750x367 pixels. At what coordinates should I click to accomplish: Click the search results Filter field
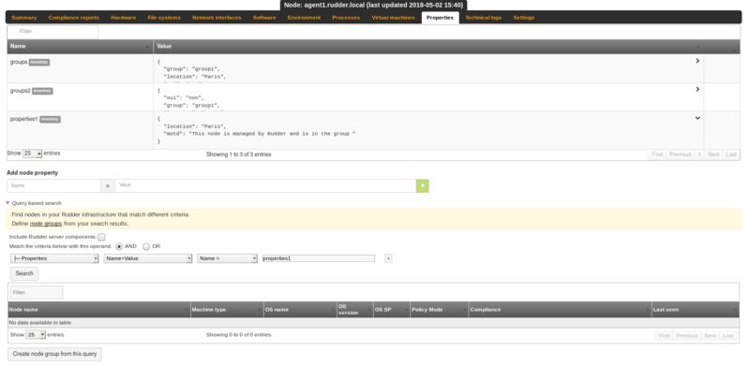(37, 292)
